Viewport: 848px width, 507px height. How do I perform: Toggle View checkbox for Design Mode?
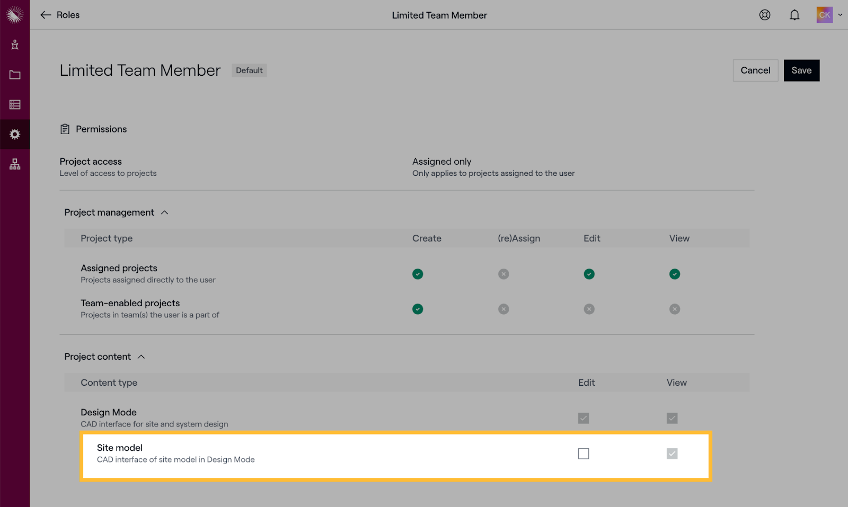point(672,418)
